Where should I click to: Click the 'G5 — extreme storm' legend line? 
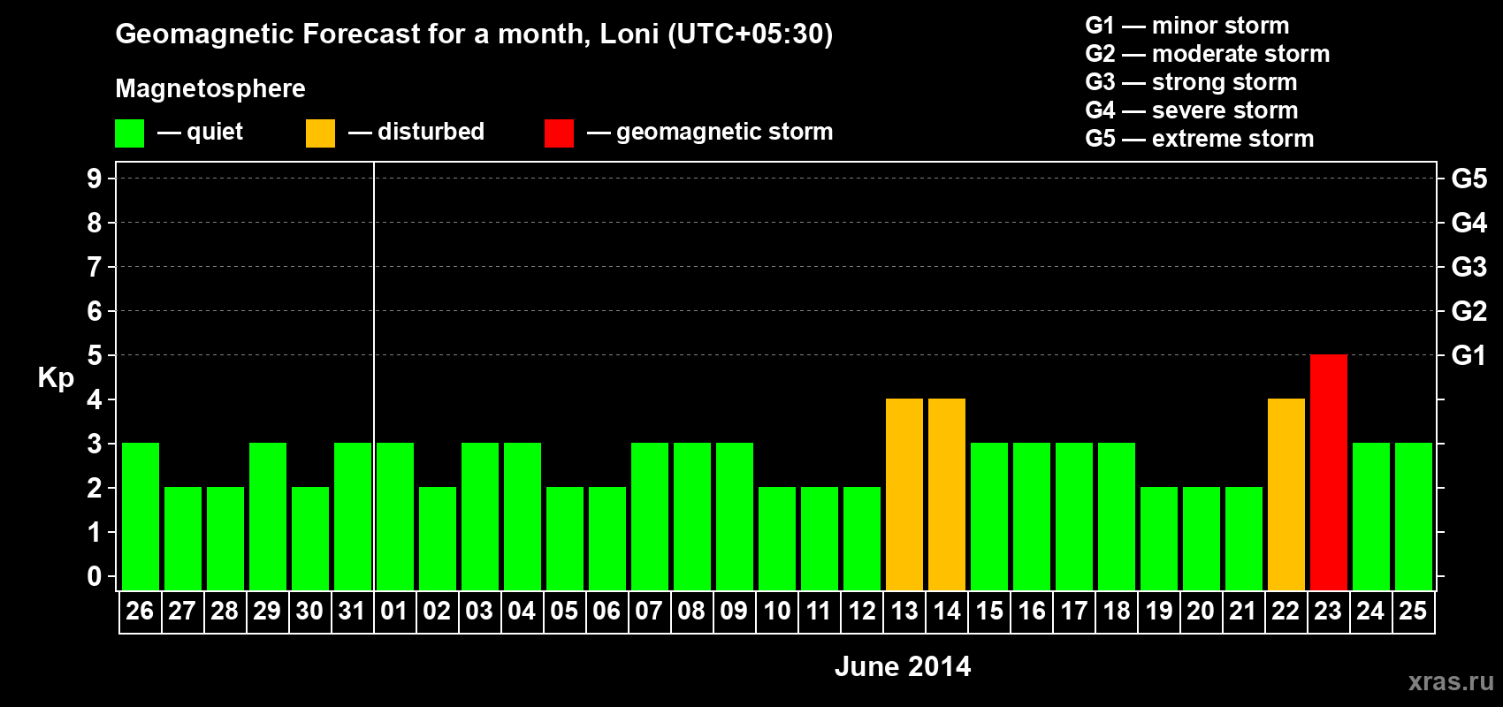[1199, 139]
